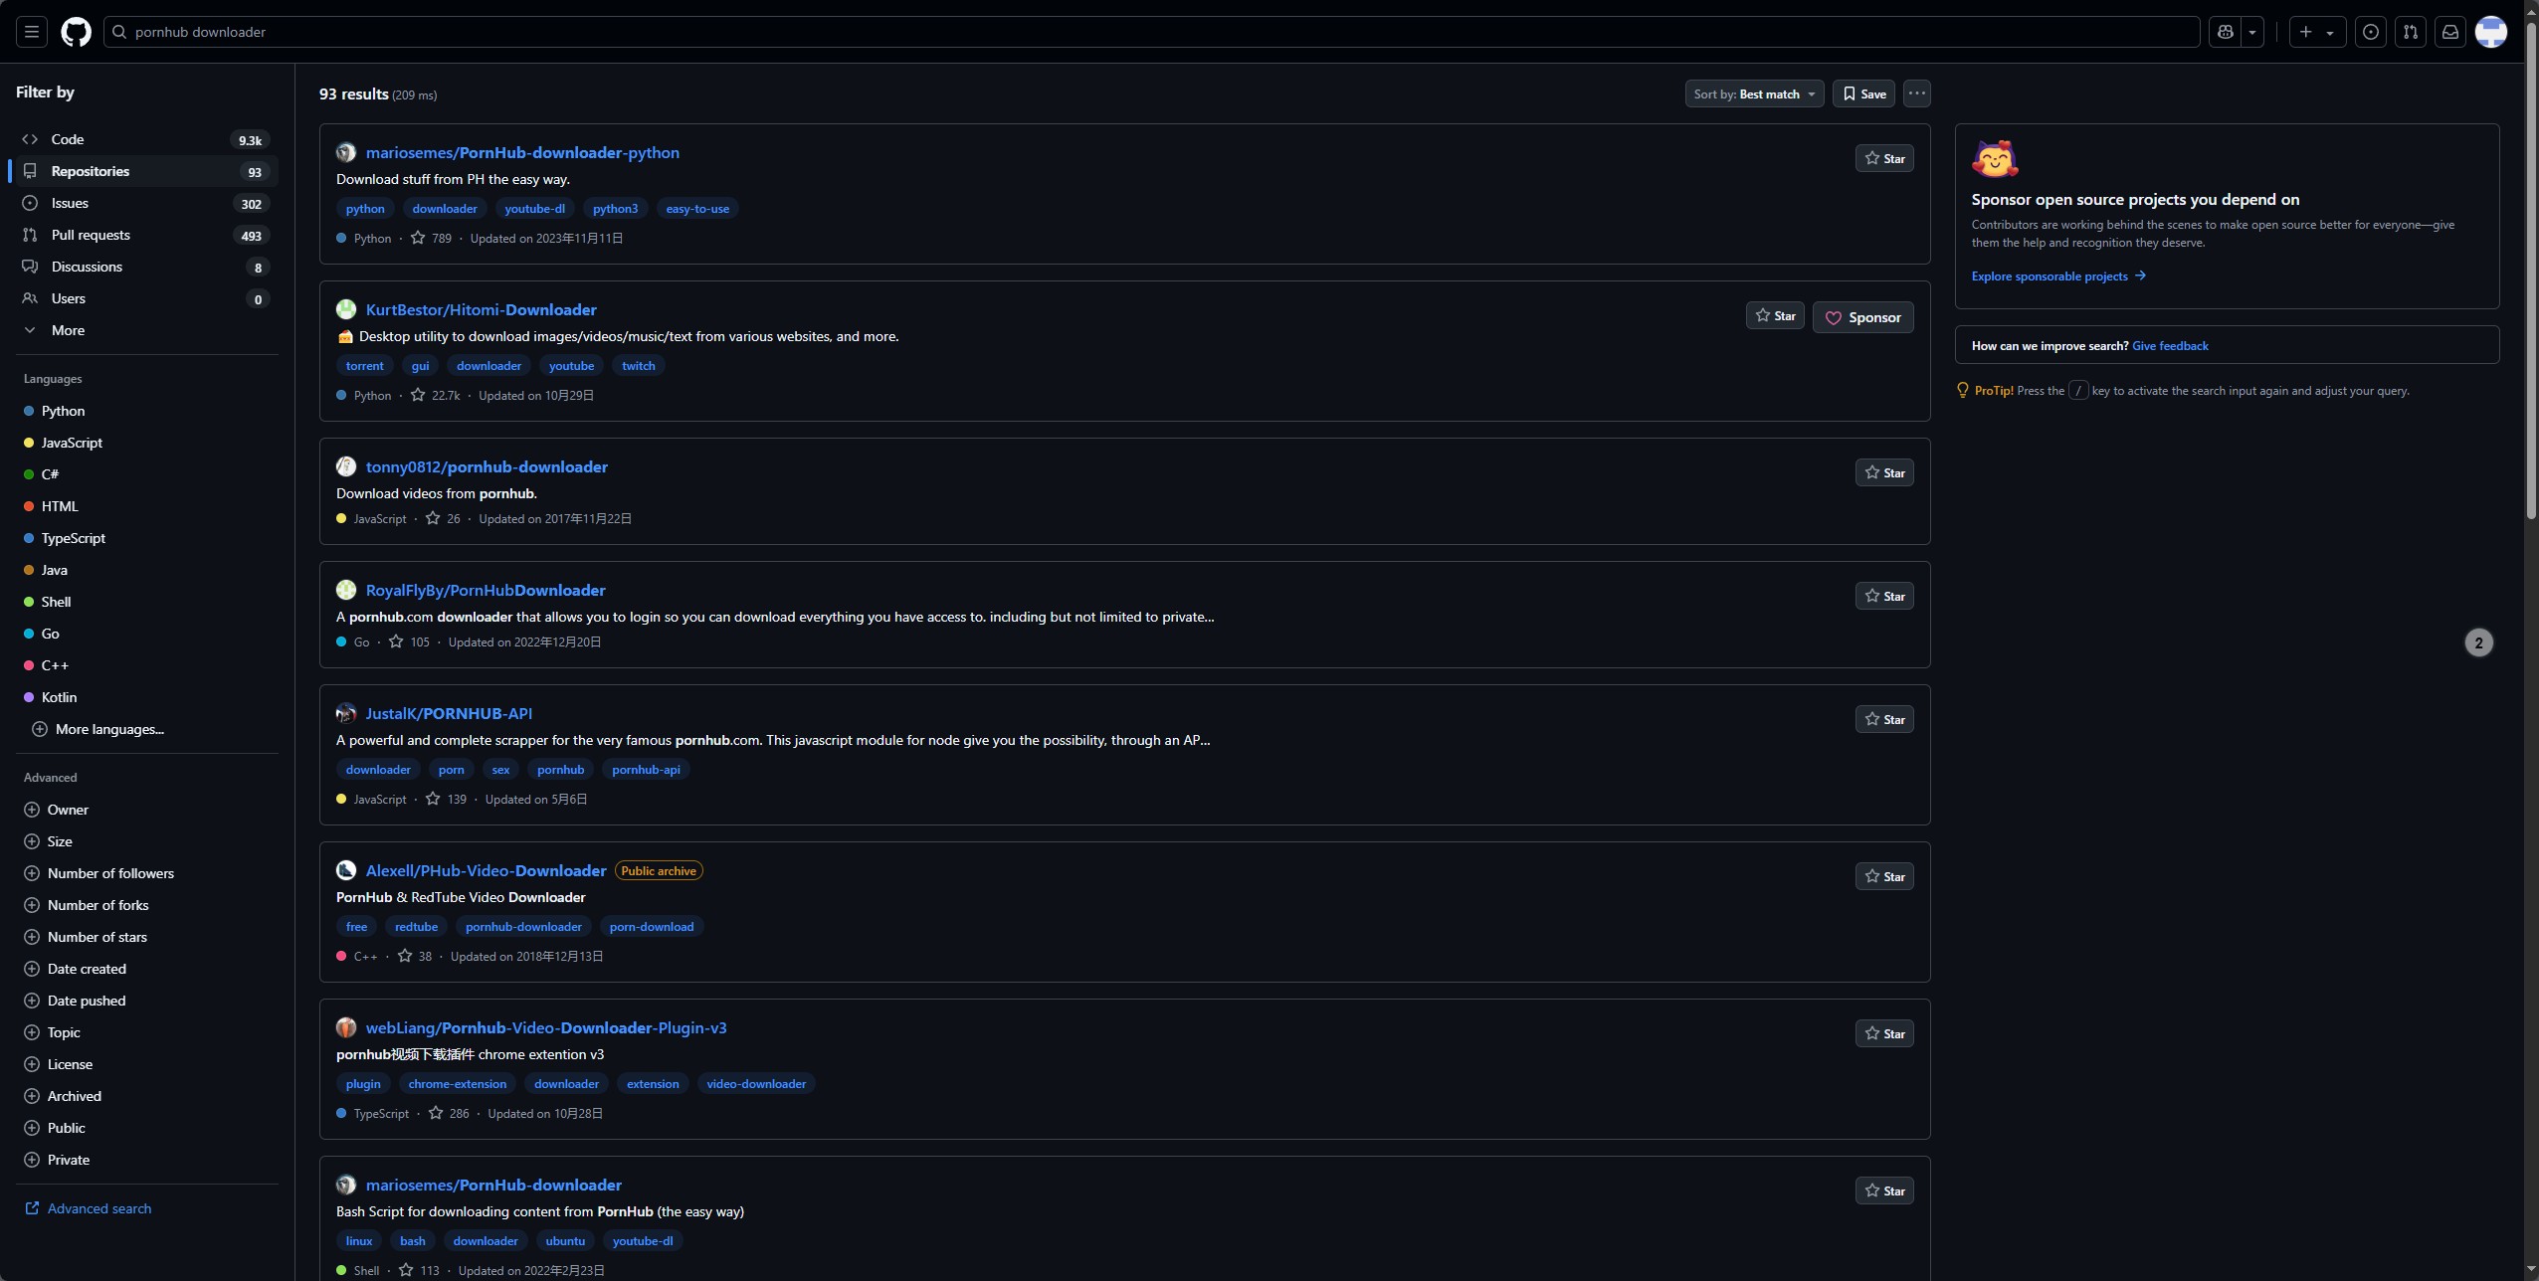Open RoyalFlyBy/PornHubDownloader repository link
2539x1281 pixels.
(486, 590)
